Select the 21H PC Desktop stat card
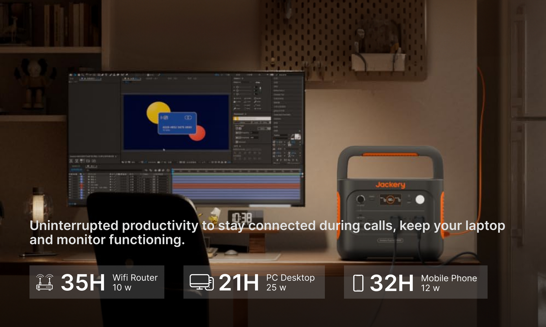Viewport: 546px width, 327px height. (254, 282)
